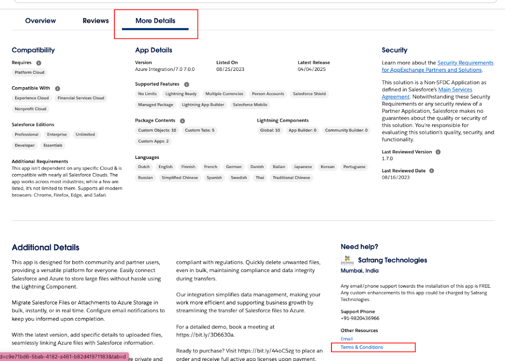Click the Lightning Ready tag
505x361 pixels.
(x=181, y=94)
